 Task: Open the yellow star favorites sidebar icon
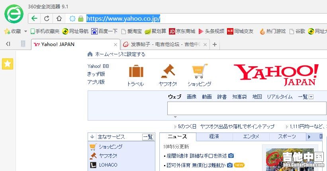[x=8, y=64]
